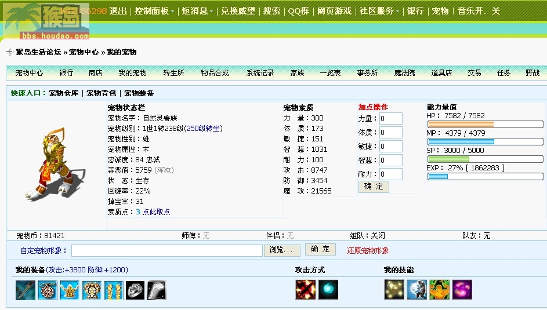Focus the 智慧 add-point field
The width and height of the screenshot is (547, 310).
[x=391, y=161]
